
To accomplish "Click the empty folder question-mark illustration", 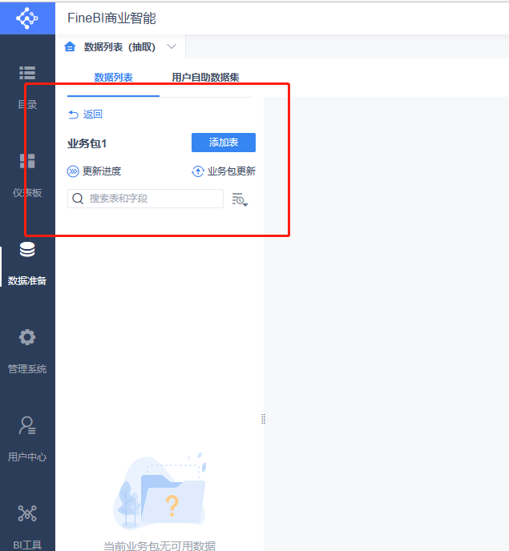I will 160,492.
